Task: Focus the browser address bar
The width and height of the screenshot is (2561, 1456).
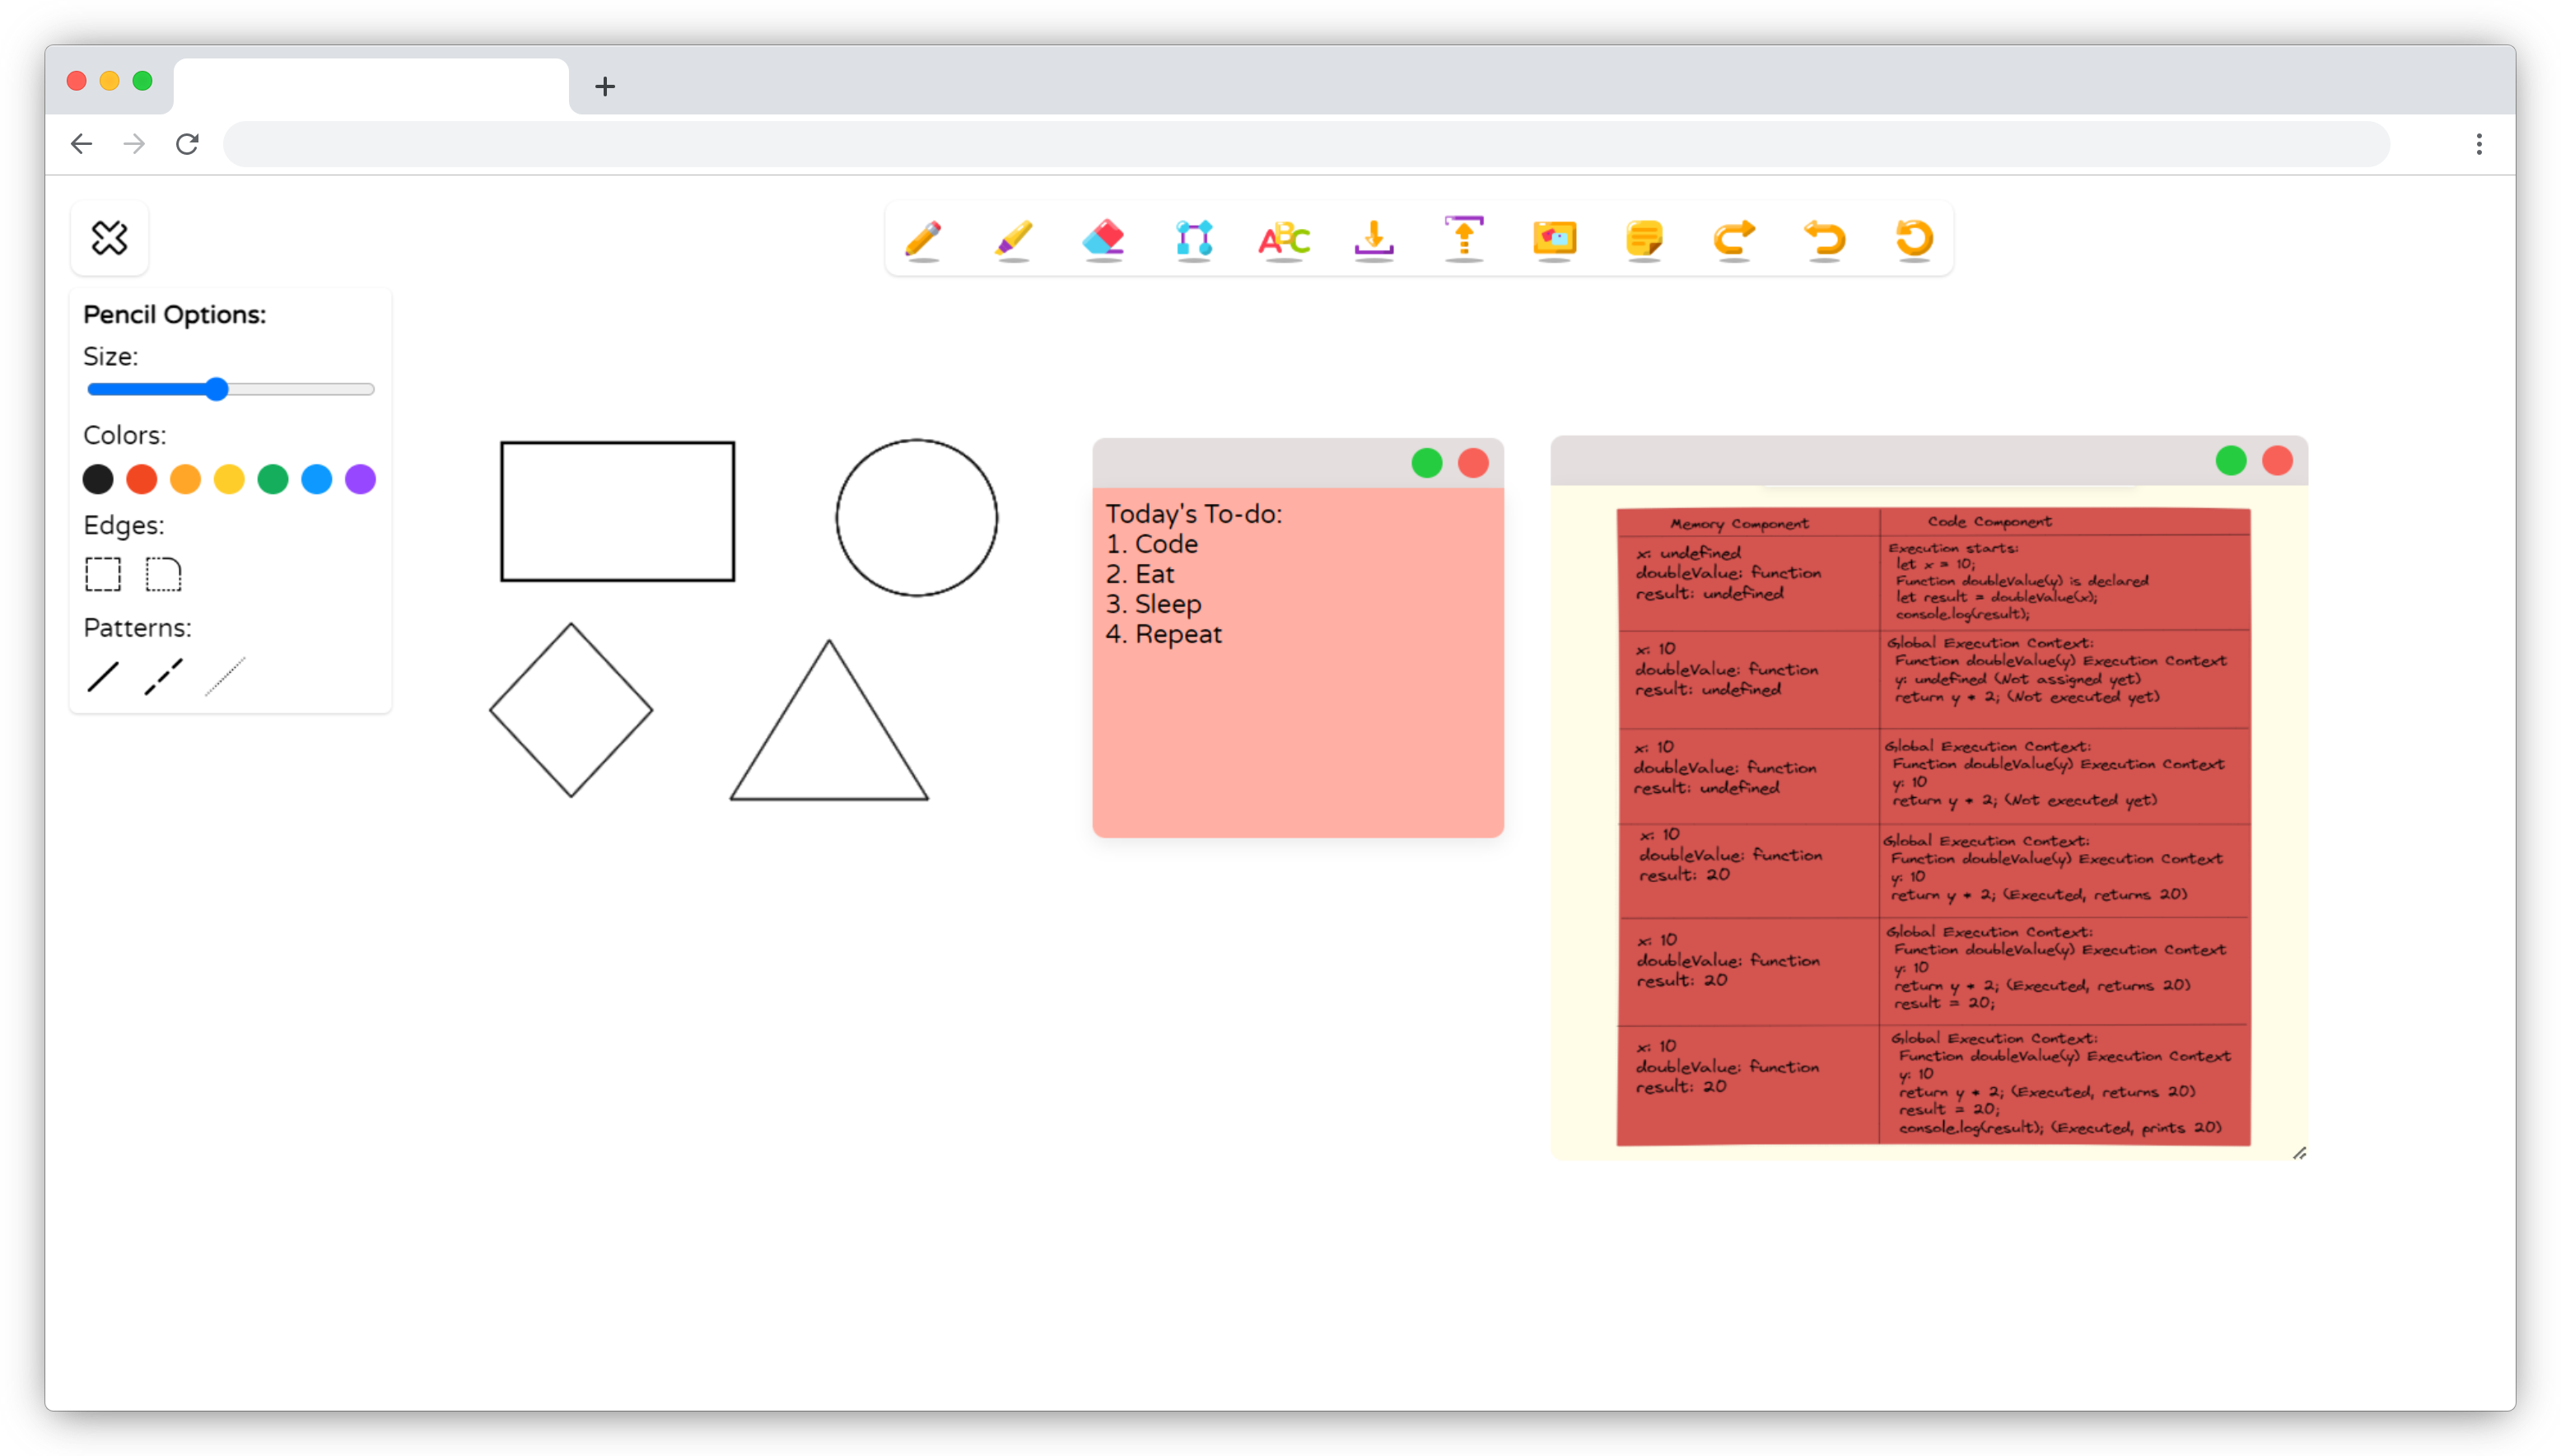Action: coord(1305,144)
